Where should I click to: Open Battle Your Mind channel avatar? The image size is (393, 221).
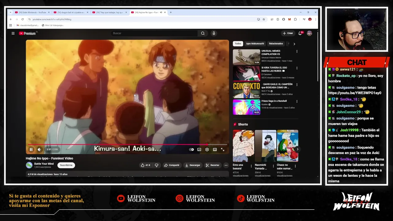point(29,165)
